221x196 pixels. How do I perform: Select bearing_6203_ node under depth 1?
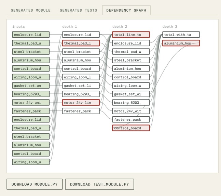click(x=81, y=94)
